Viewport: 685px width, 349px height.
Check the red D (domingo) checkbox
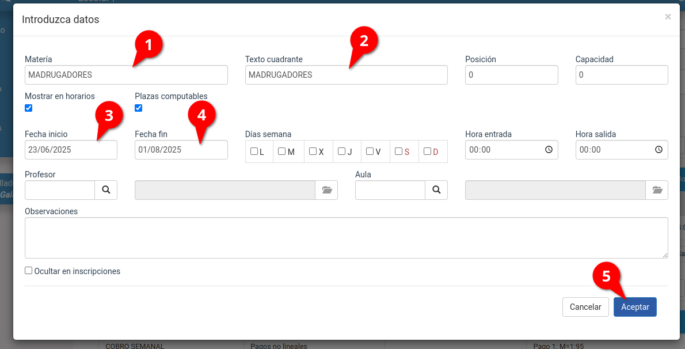[x=427, y=151]
